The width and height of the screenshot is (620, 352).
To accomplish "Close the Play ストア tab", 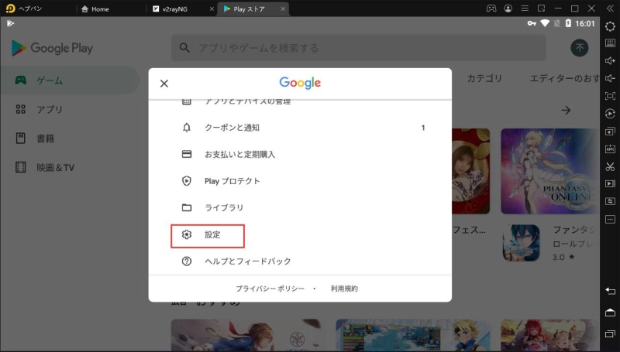I will [284, 9].
